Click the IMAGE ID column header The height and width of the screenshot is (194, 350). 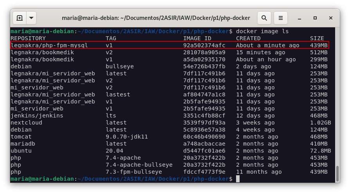(197, 38)
